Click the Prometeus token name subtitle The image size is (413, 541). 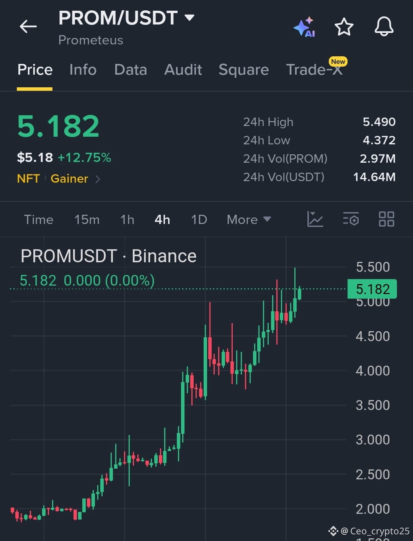pyautogui.click(x=91, y=40)
